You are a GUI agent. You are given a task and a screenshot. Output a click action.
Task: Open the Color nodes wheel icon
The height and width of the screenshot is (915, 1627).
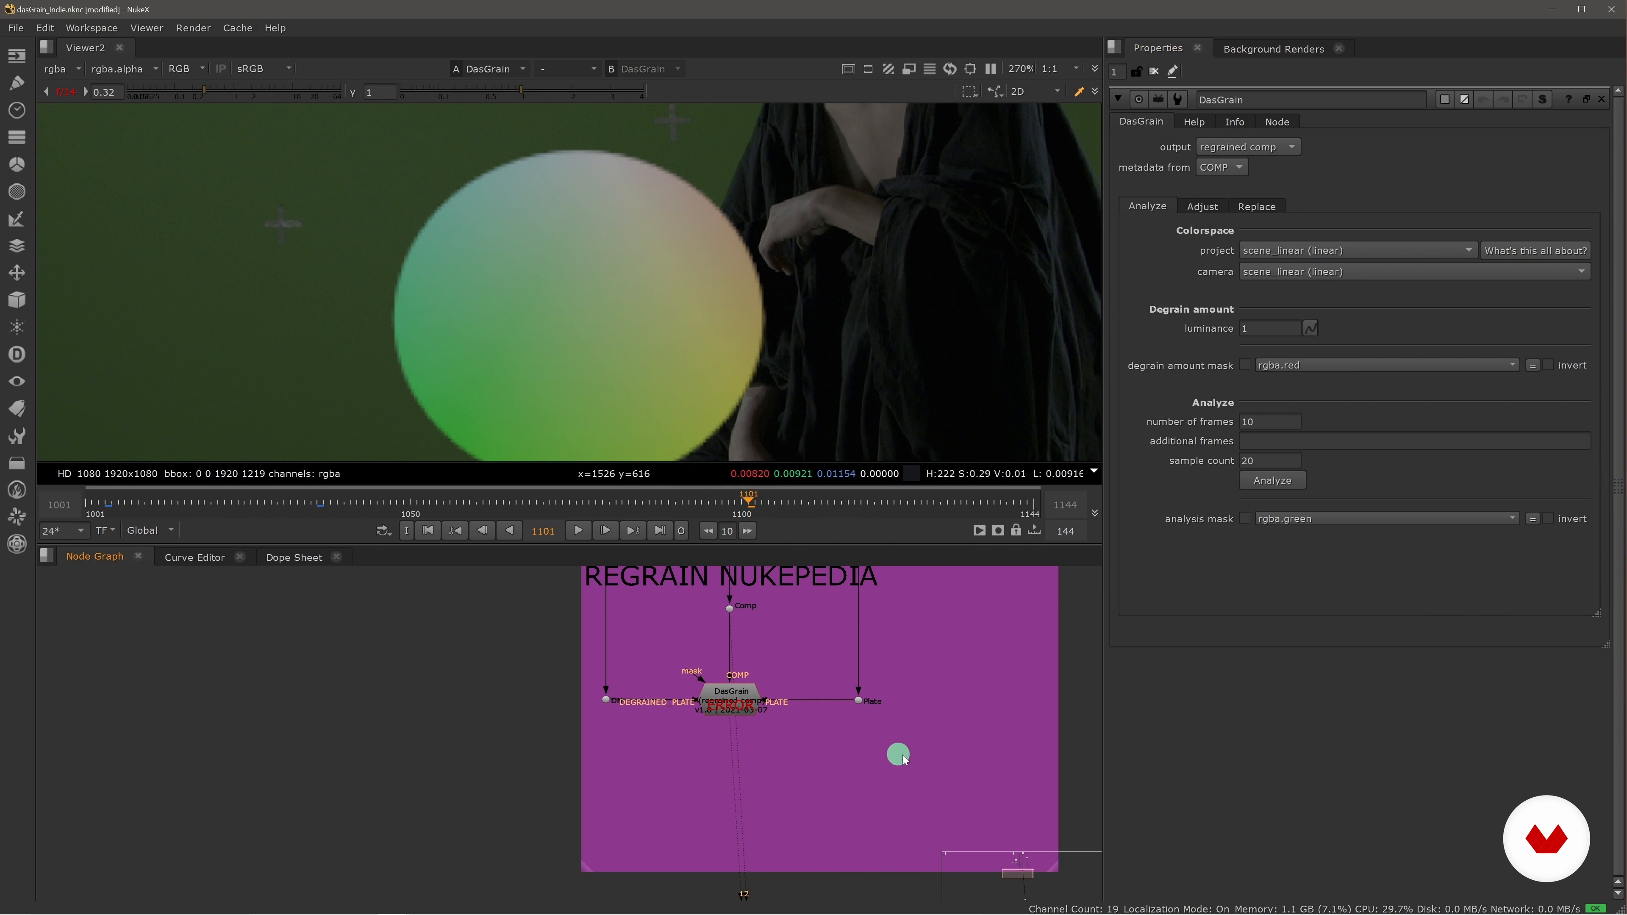[x=17, y=164]
